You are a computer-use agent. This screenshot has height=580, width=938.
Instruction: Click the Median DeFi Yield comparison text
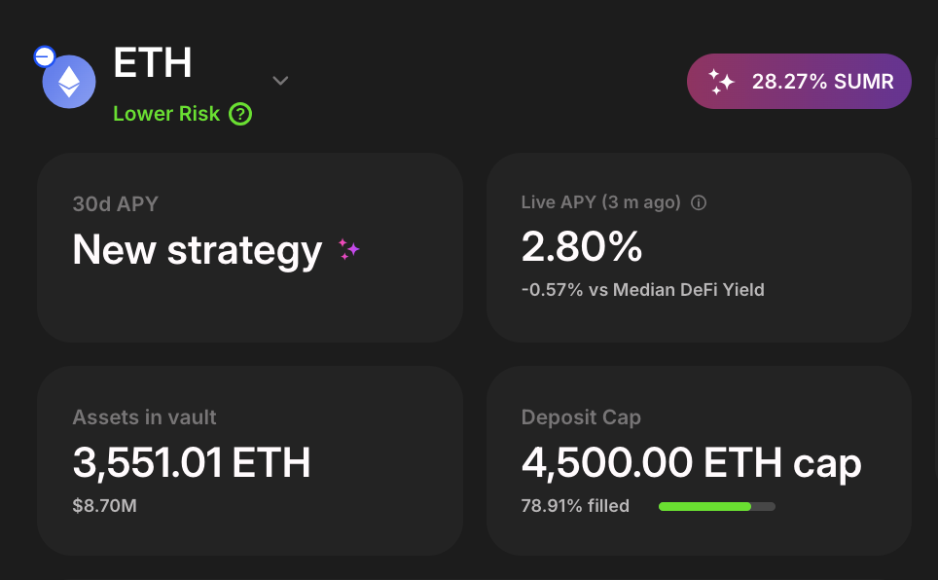[x=642, y=290]
